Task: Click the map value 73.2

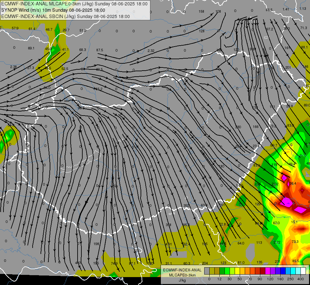Action: [273, 126]
